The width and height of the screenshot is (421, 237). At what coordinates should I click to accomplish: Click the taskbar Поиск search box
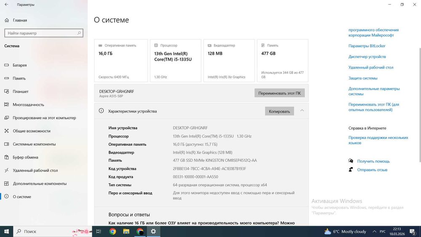pyautogui.click(x=53, y=232)
